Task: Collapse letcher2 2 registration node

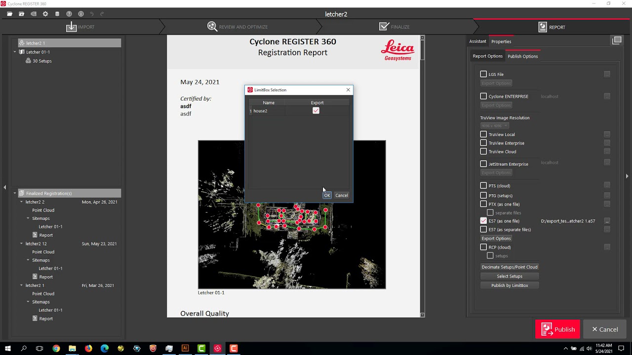Action: coord(22,202)
